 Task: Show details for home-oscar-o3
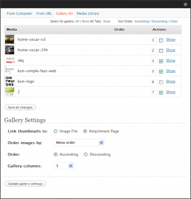click(x=171, y=39)
